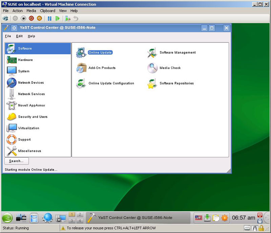Open the VM Connection Clipboard menu
Image resolution: width=271 pixels, height=233 pixels.
pyautogui.click(x=47, y=11)
